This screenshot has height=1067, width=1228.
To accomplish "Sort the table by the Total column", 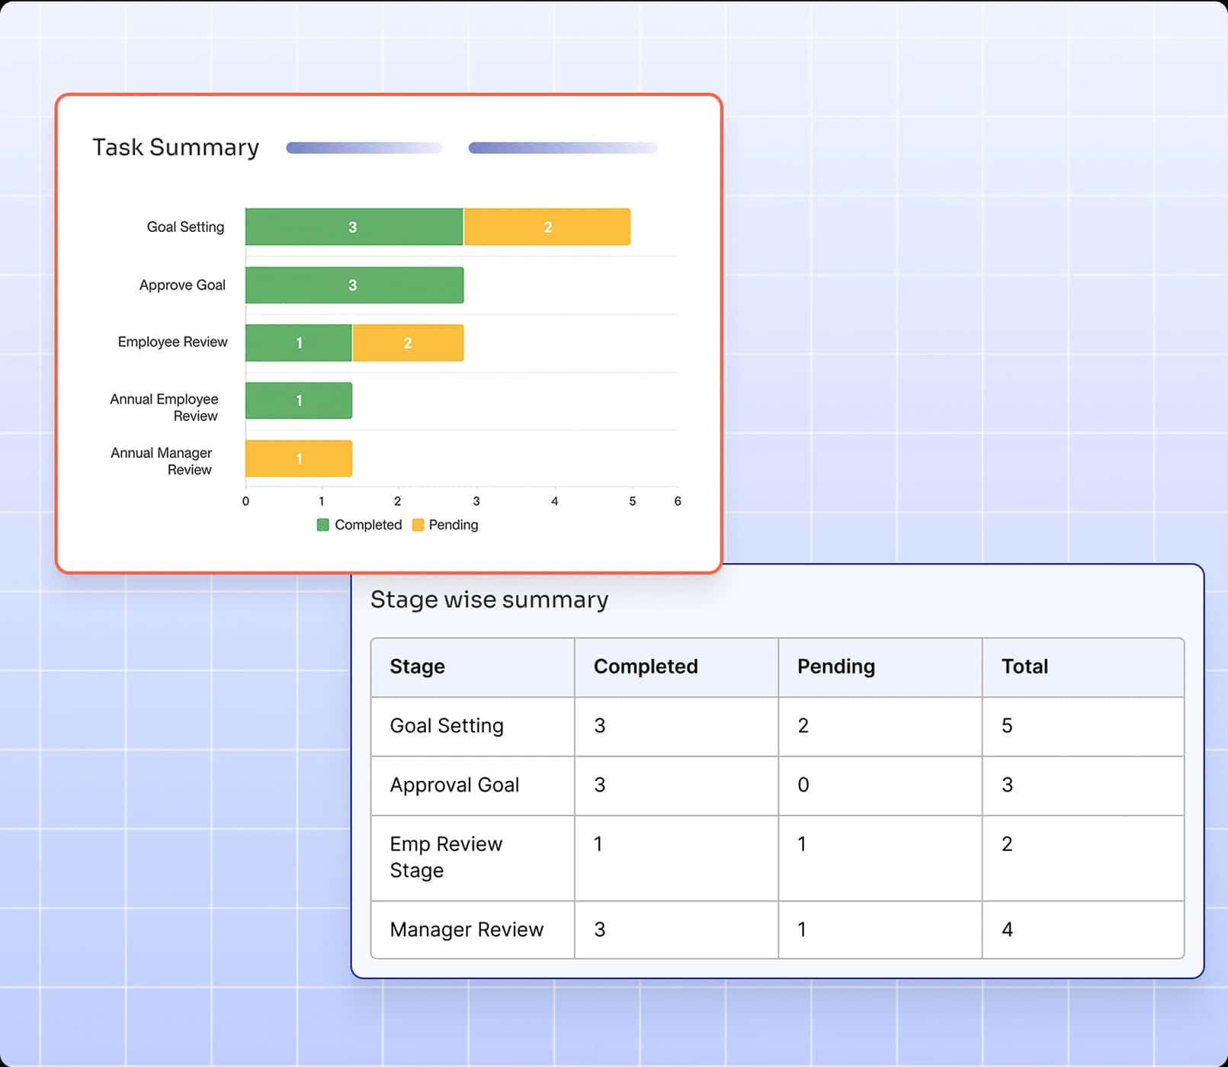I will pos(1024,666).
